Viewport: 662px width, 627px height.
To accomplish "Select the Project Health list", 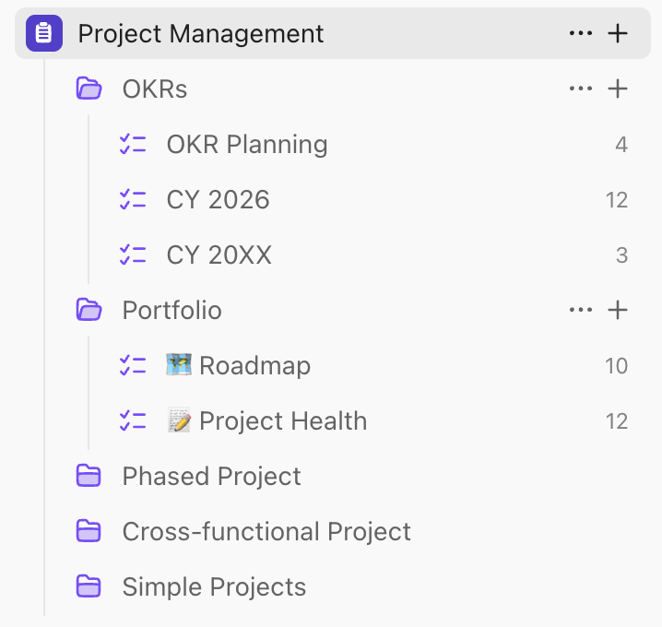I will (282, 421).
